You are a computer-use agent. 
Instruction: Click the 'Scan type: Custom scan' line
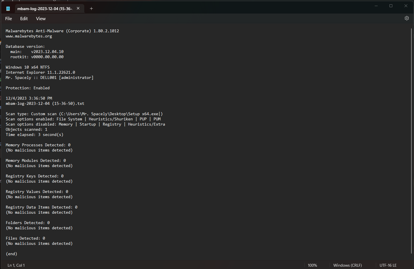[x=84, y=114]
